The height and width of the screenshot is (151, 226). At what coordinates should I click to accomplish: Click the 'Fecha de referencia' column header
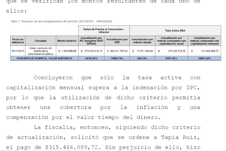coord(18,41)
